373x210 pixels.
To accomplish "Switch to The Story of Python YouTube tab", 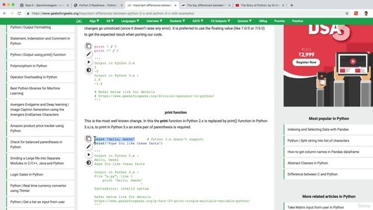I will 259,5.
